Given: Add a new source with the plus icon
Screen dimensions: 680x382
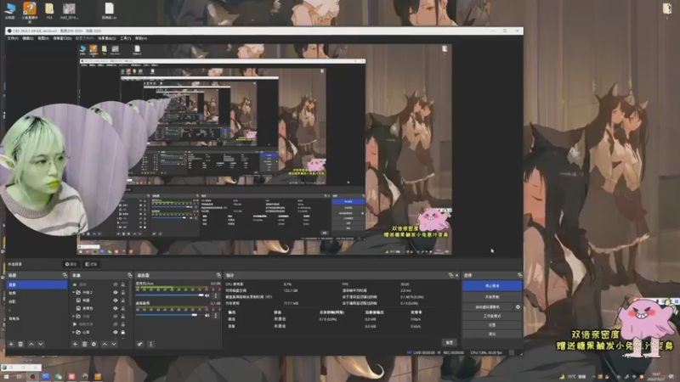Looking at the screenshot, I should 75,344.
